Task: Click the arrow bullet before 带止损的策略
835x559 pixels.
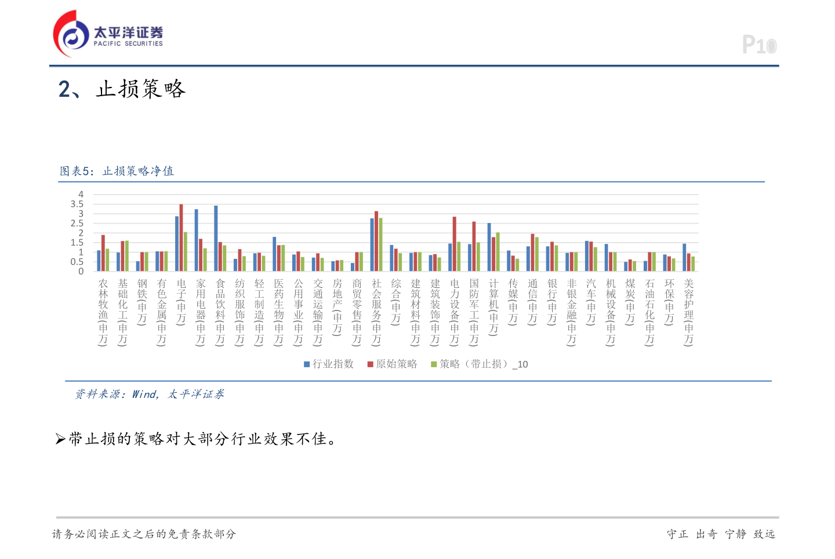Action: coord(60,439)
